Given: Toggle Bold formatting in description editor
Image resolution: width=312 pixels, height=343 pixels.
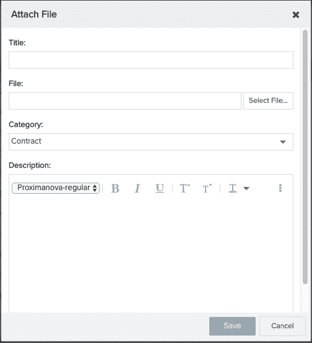Looking at the screenshot, I should (115, 188).
